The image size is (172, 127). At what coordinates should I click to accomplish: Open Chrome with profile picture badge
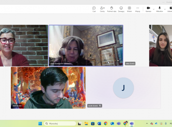click(125, 124)
